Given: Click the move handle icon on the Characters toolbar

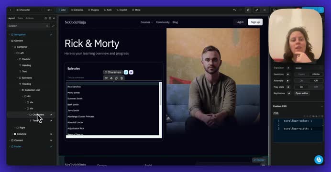Looking at the screenshot, I should [x=111, y=78].
